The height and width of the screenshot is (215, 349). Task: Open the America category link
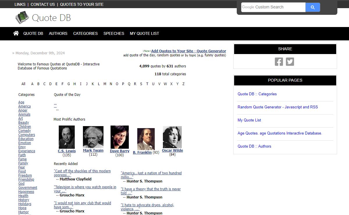tap(24, 106)
